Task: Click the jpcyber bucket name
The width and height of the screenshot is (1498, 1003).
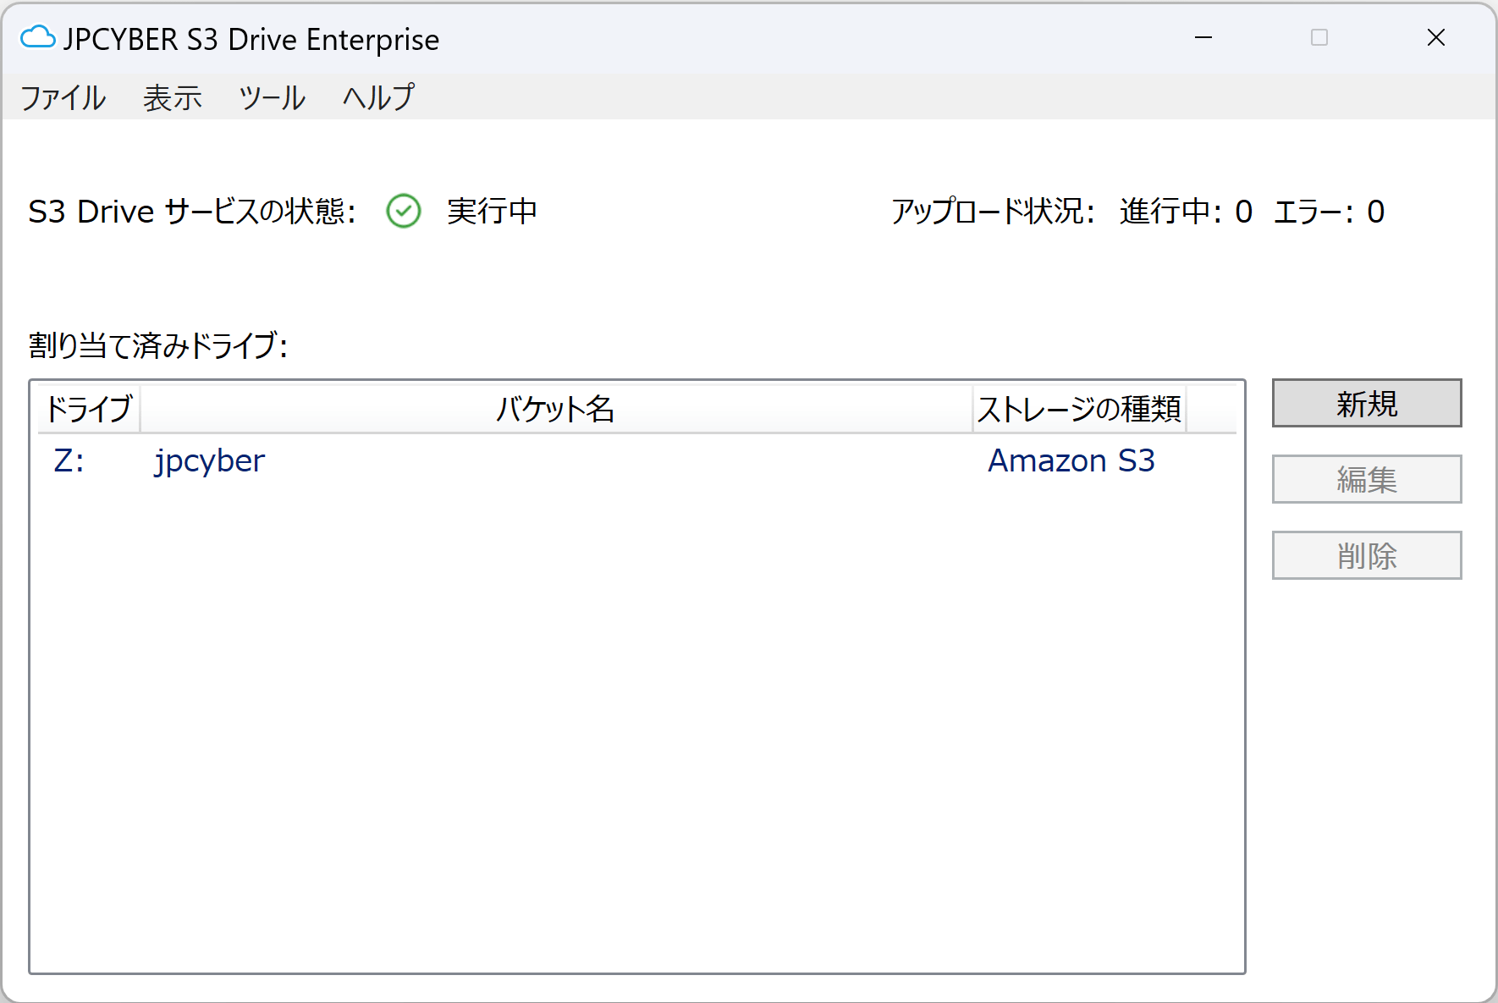Action: pyautogui.click(x=208, y=460)
